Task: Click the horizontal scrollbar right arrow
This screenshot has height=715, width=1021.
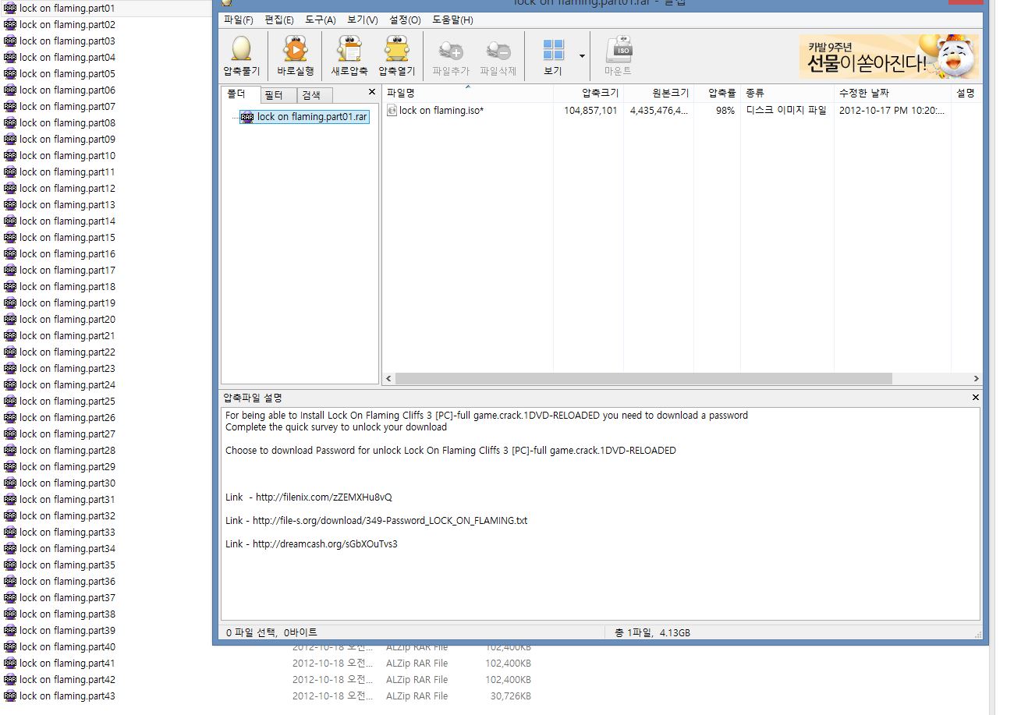Action: click(976, 378)
